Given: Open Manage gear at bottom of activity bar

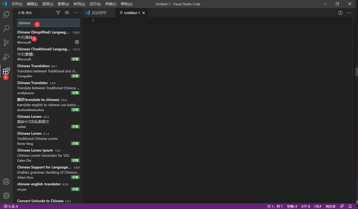Looking at the screenshot, I should pos(6,196).
